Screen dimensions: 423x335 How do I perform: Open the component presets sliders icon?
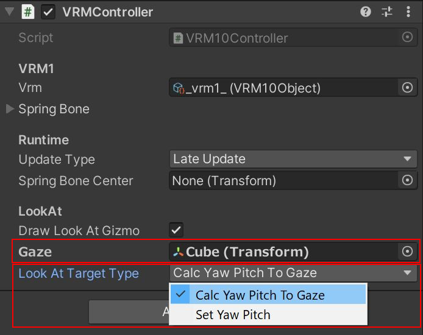pyautogui.click(x=387, y=12)
